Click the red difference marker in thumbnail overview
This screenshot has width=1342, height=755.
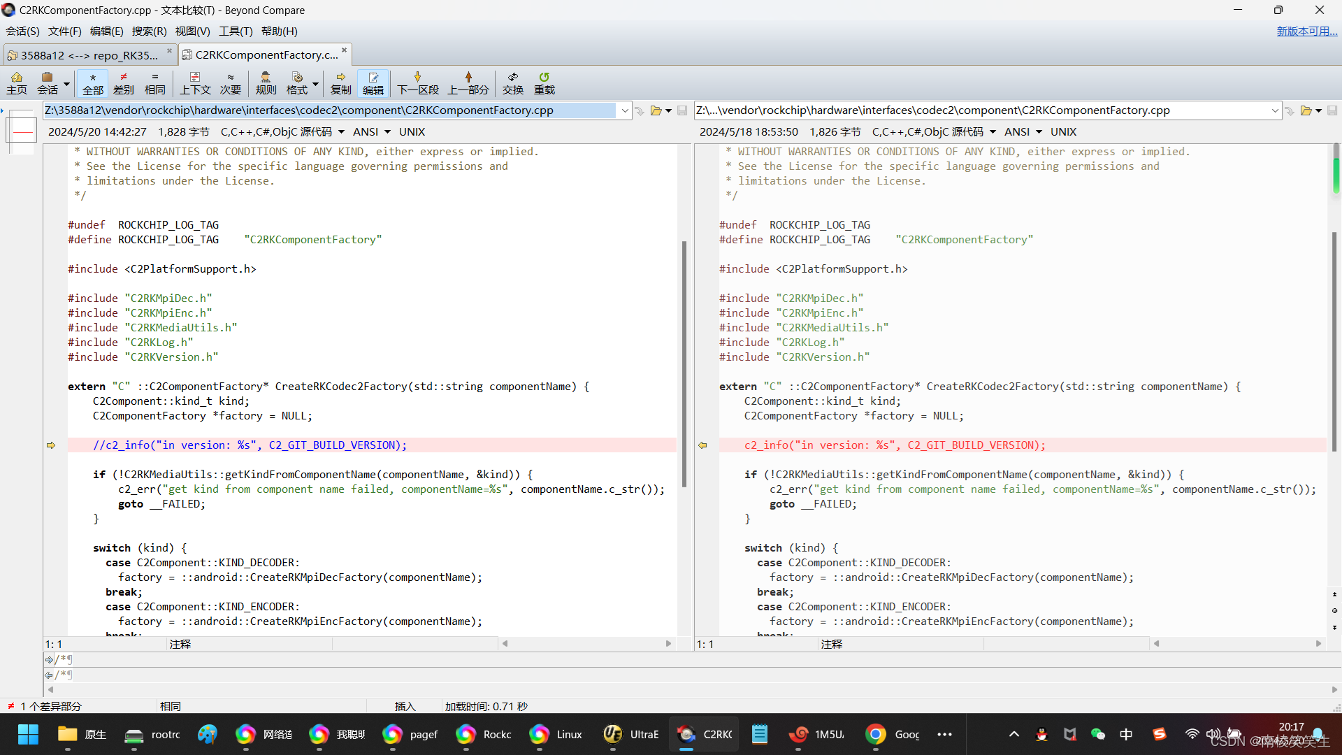pyautogui.click(x=22, y=131)
